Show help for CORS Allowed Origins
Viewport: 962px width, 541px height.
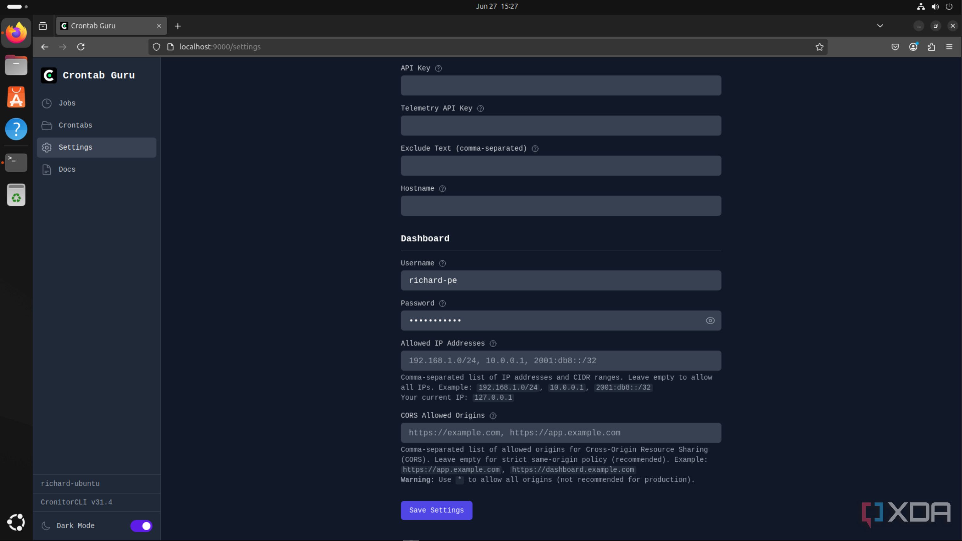coord(493,416)
